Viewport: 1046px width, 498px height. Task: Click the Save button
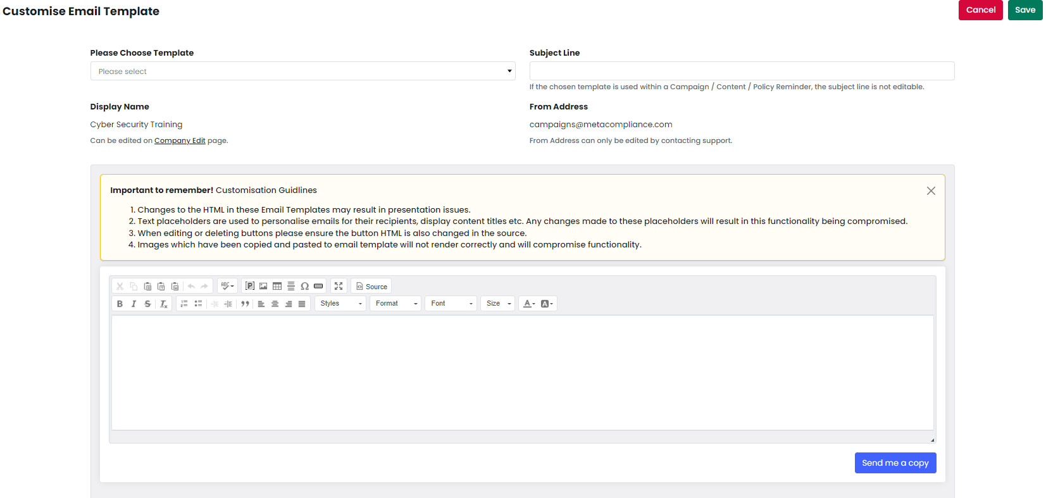(x=1024, y=10)
